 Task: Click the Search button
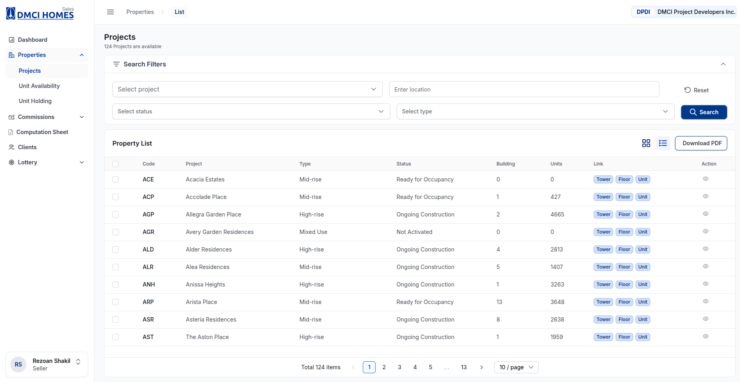704,112
